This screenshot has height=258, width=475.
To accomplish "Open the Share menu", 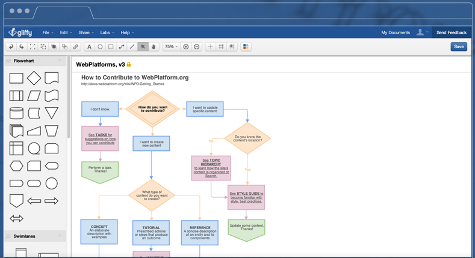I will click(x=86, y=32).
